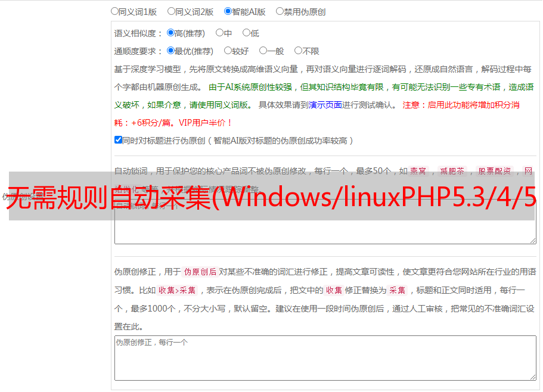
Task: Grab the resize handle of 自动锁词 textarea
Action: pos(533,241)
